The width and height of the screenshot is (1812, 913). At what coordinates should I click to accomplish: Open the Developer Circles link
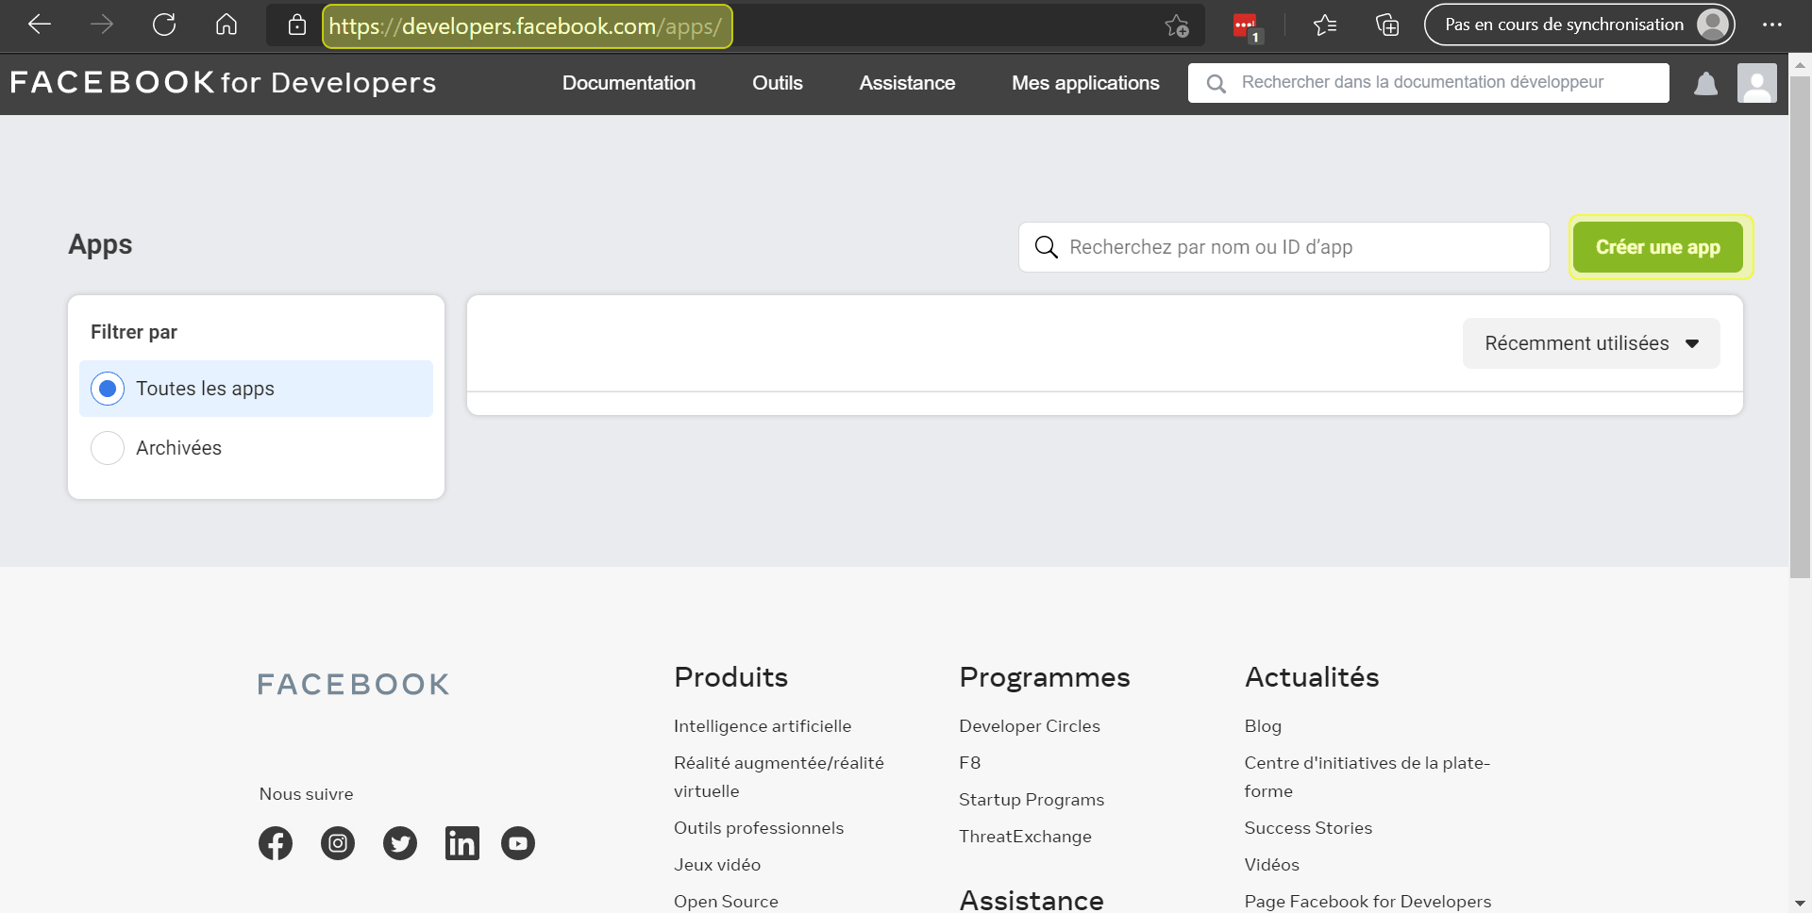(x=1030, y=726)
